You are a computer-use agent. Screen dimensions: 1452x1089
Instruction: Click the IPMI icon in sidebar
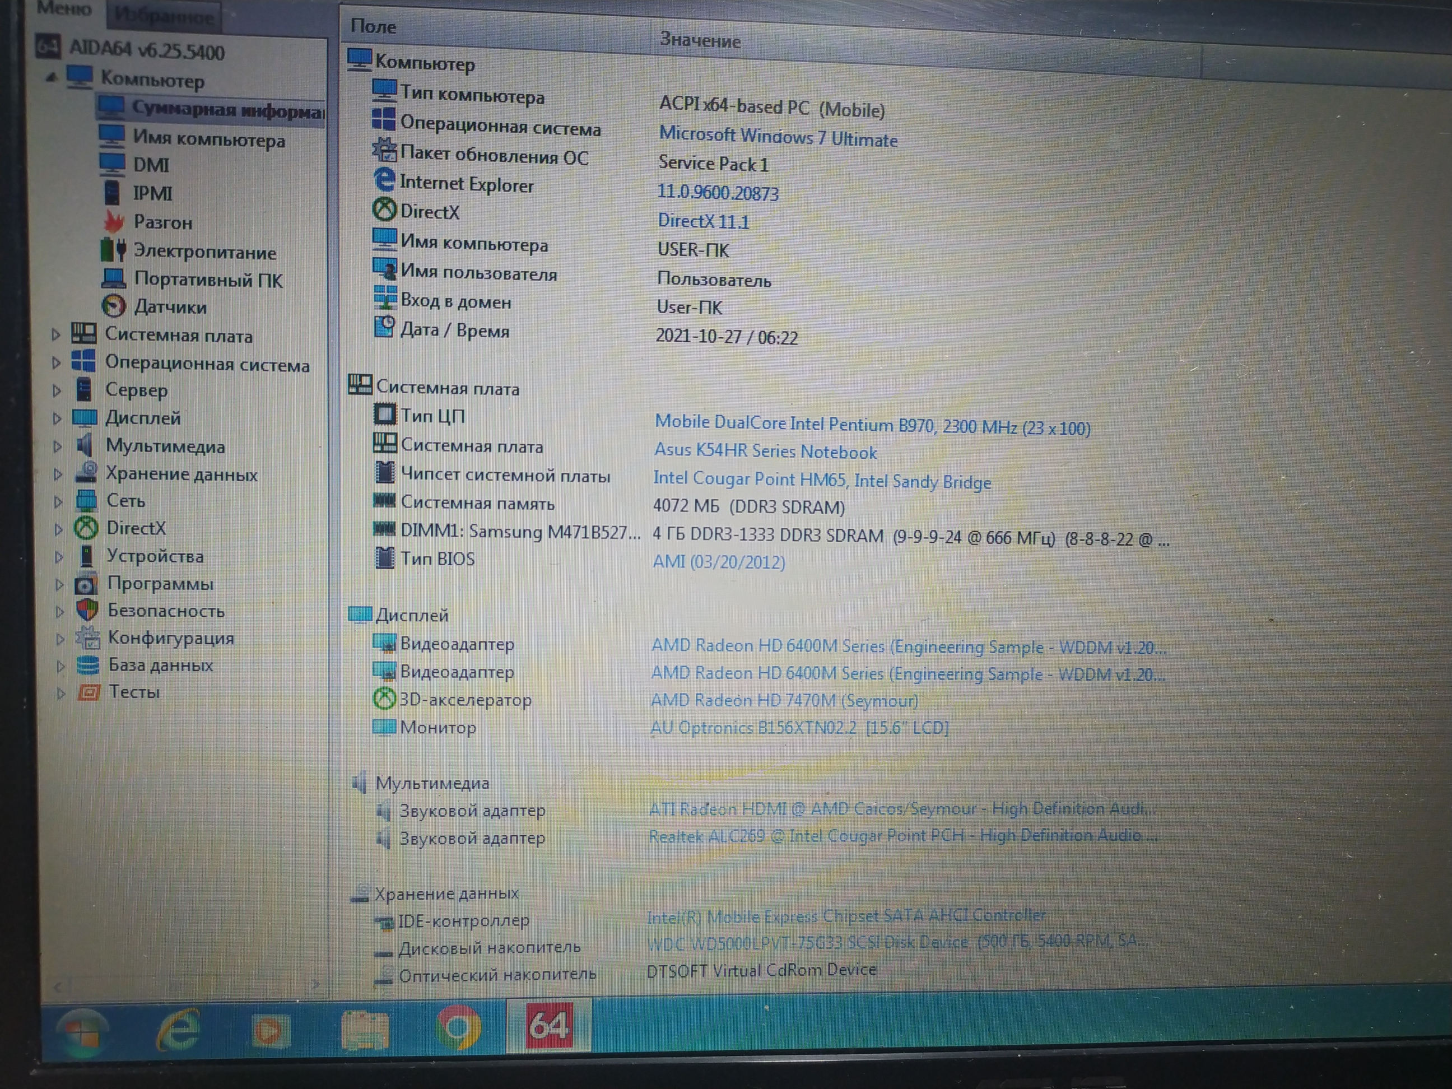pyautogui.click(x=112, y=192)
